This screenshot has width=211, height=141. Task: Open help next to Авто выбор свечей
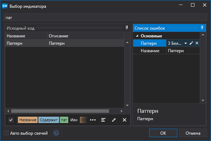[56, 133]
